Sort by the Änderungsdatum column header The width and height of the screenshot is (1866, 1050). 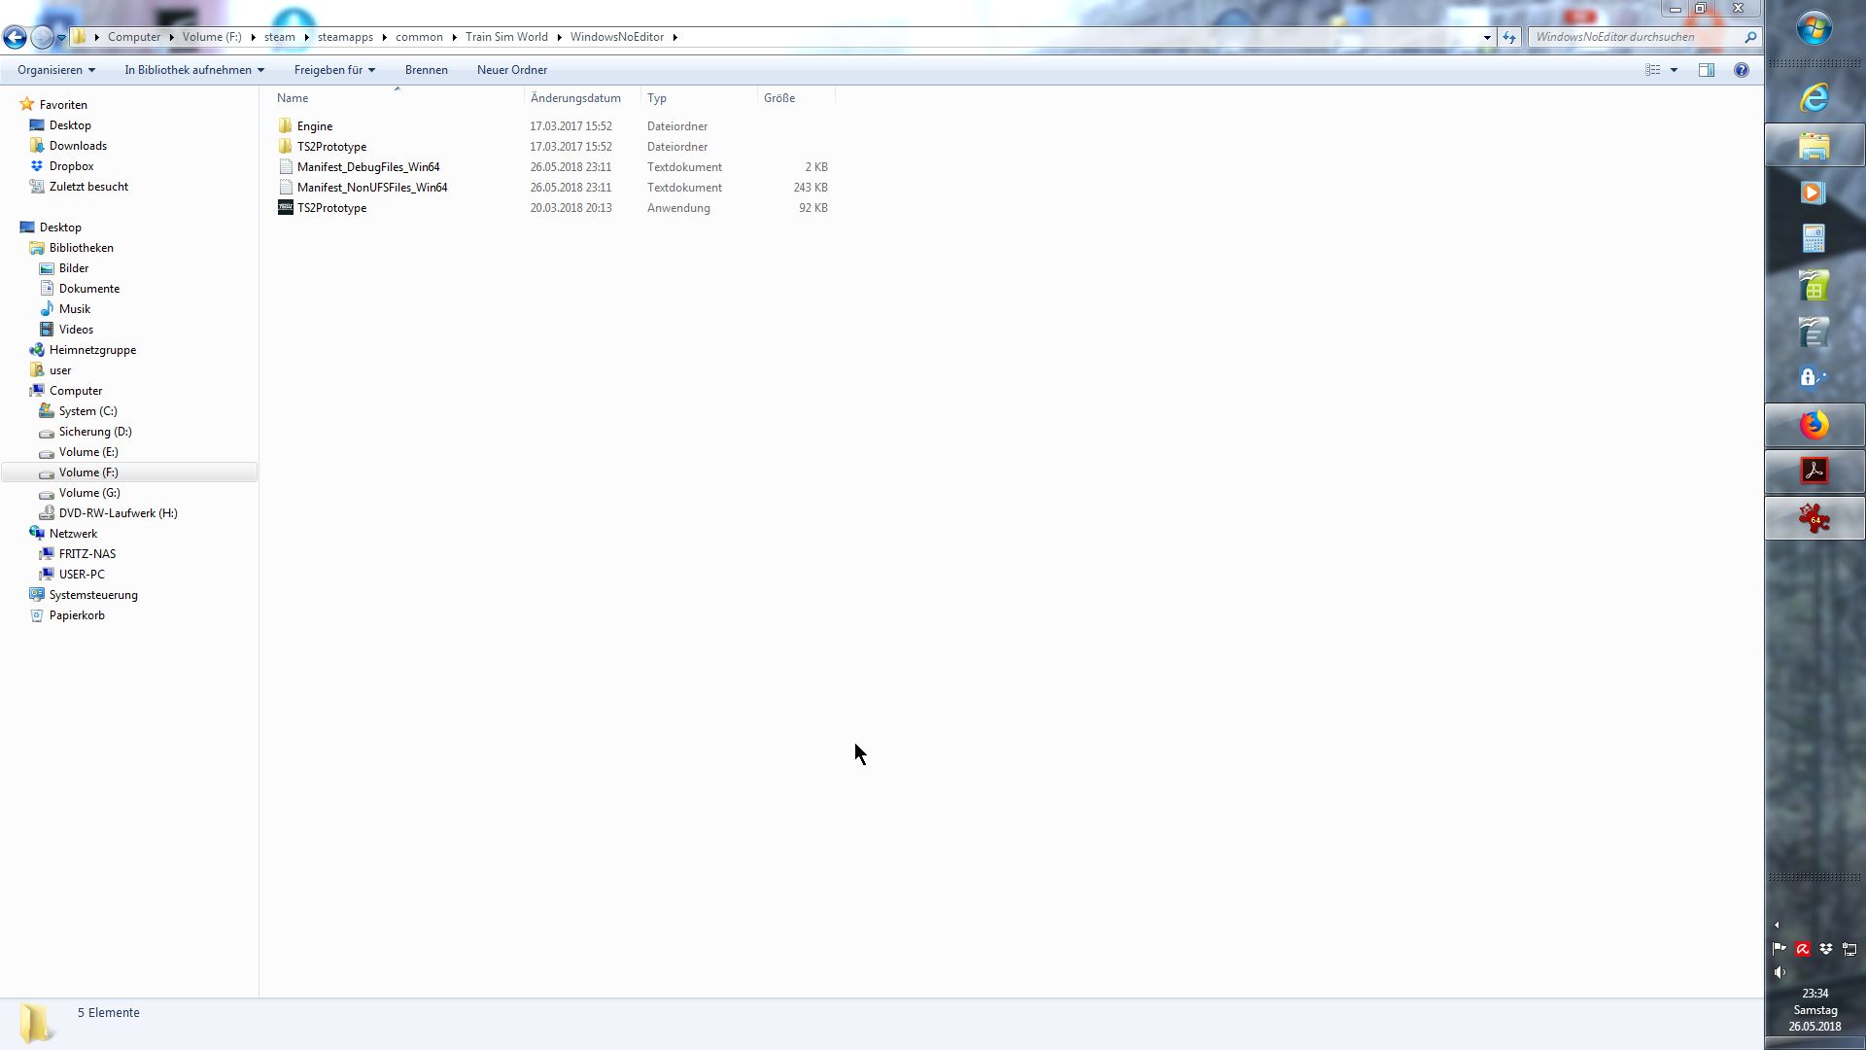point(575,98)
